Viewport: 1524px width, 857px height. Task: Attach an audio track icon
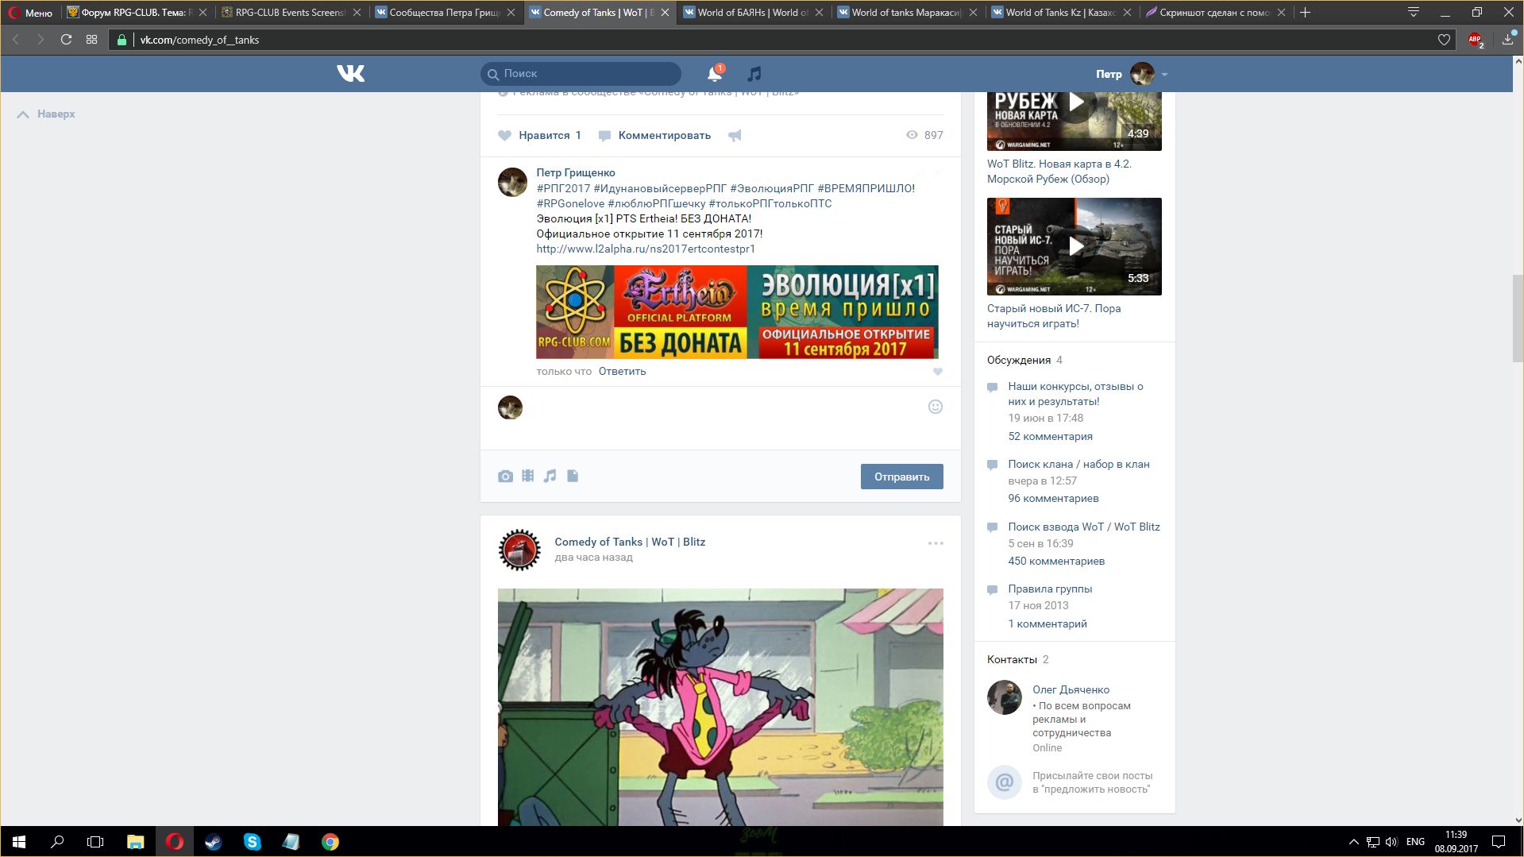(x=550, y=476)
